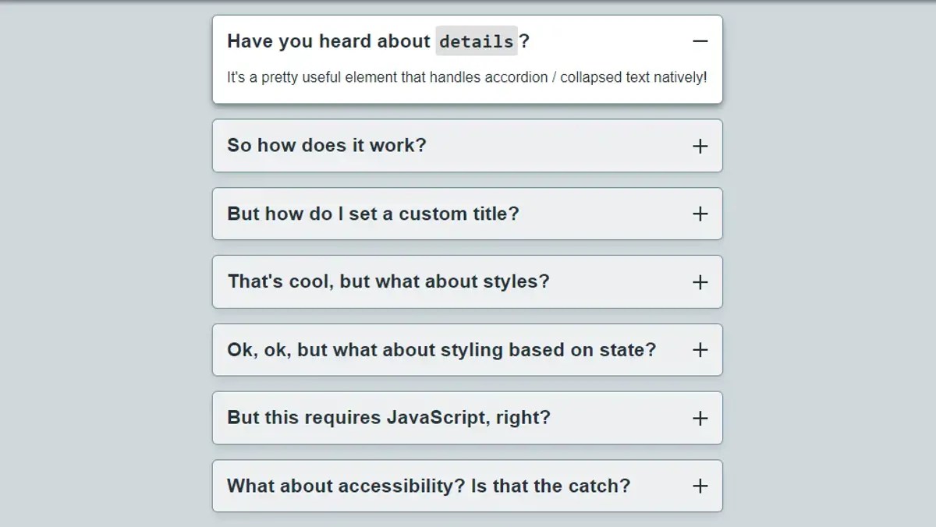Click the answer text about accordion handling
Screen dimensions: 936x527
[x=466, y=78]
